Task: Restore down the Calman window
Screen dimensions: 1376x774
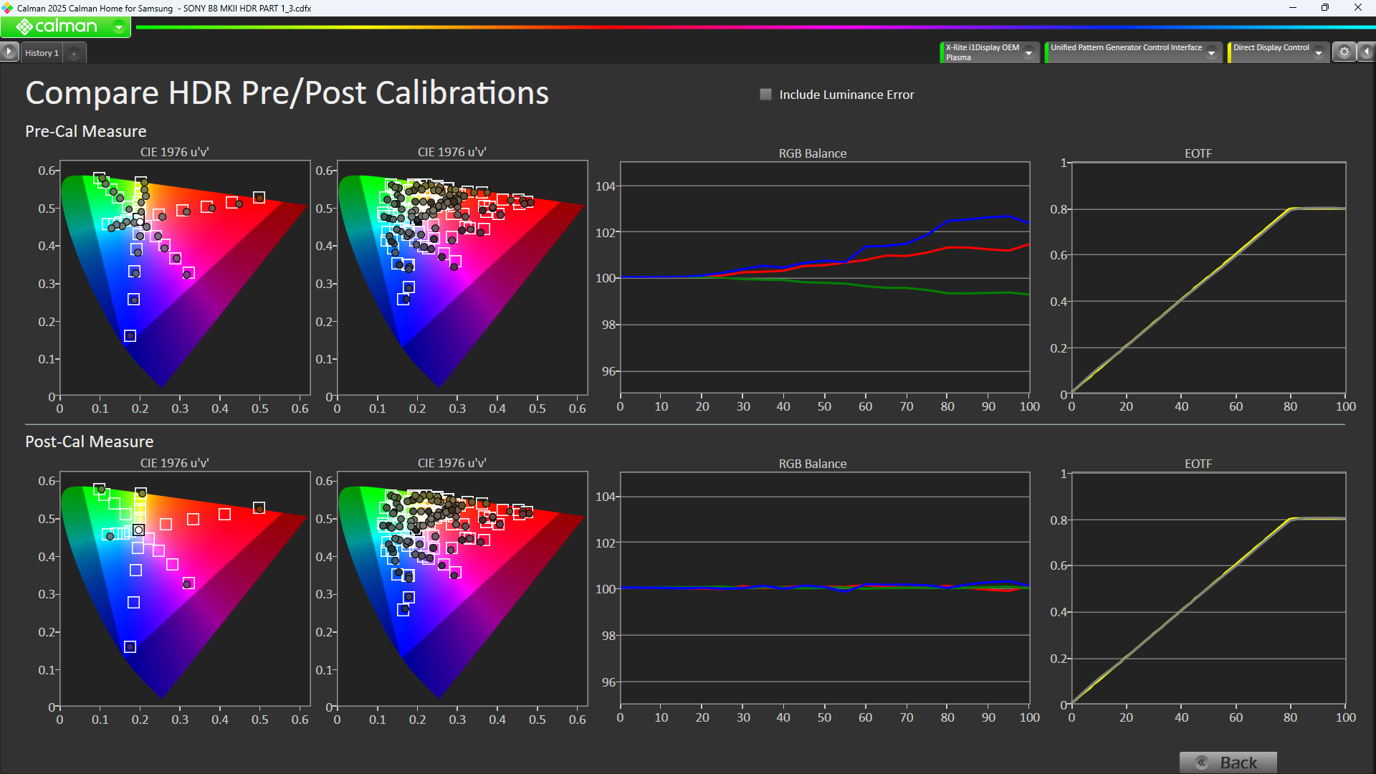Action: pyautogui.click(x=1324, y=8)
